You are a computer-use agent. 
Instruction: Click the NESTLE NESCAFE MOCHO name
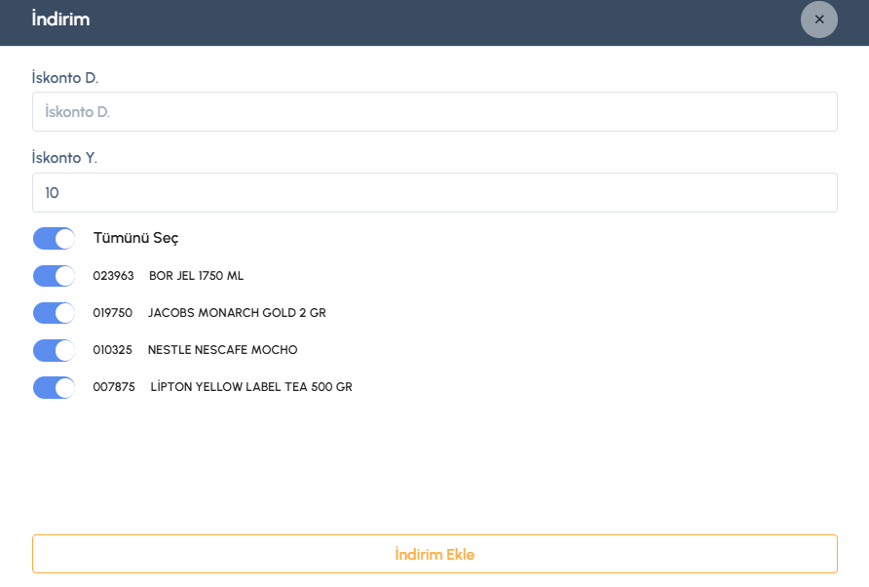click(x=222, y=350)
